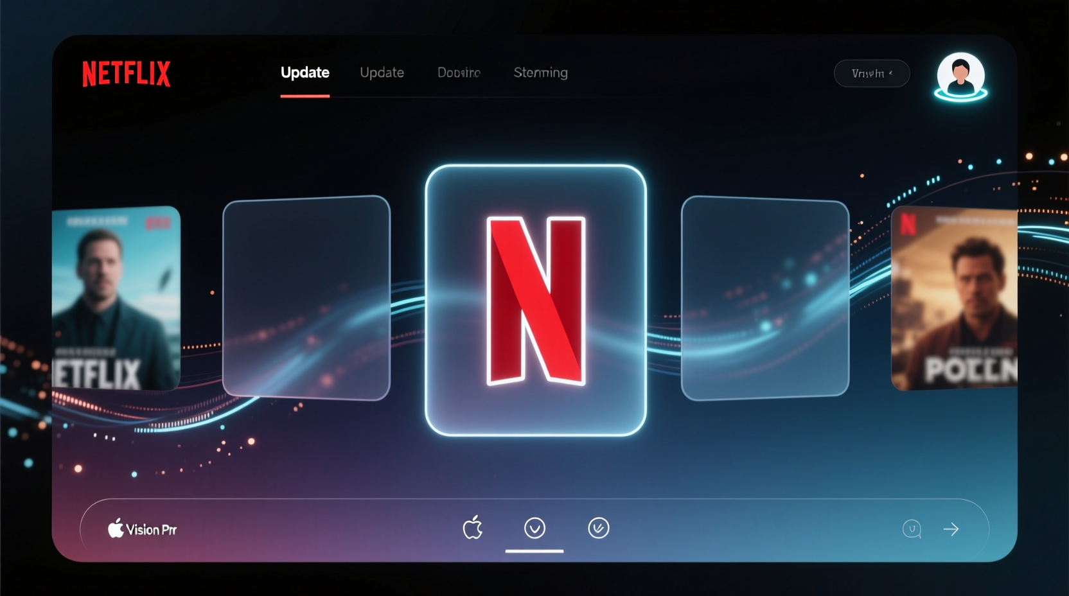Click the circled checkmark icon
1069x596 pixels.
pos(598,528)
